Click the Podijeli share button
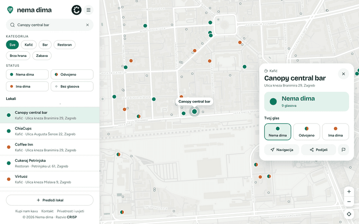This screenshot has width=359, height=224. tap(319, 150)
